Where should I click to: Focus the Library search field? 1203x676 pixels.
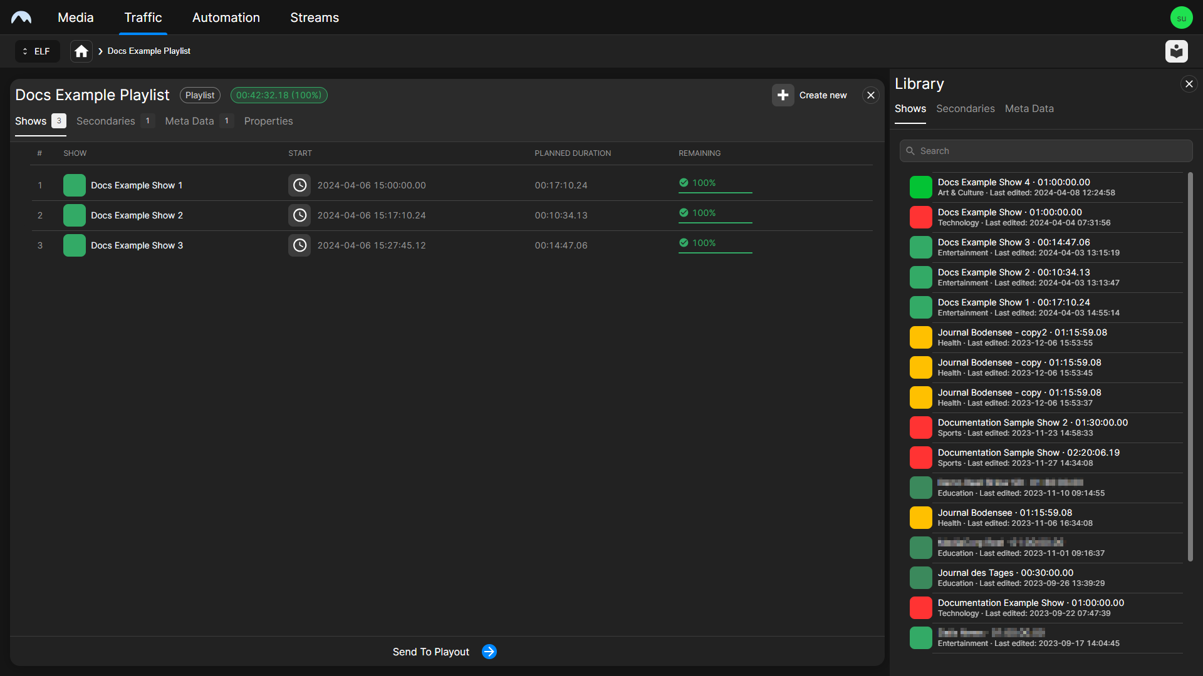click(x=1046, y=151)
